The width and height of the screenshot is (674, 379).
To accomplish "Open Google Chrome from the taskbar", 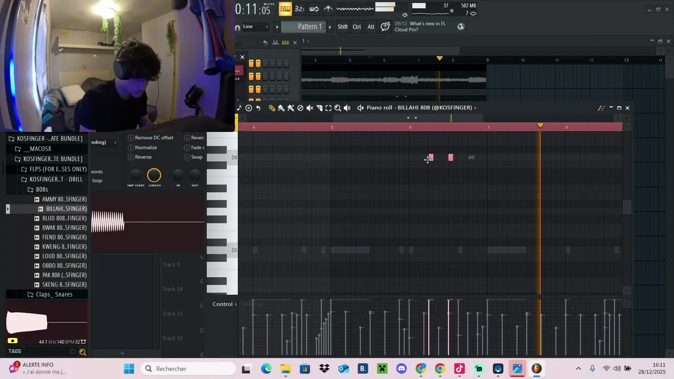I will point(440,368).
